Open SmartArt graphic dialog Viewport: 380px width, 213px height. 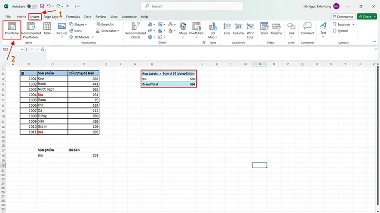pos(105,25)
